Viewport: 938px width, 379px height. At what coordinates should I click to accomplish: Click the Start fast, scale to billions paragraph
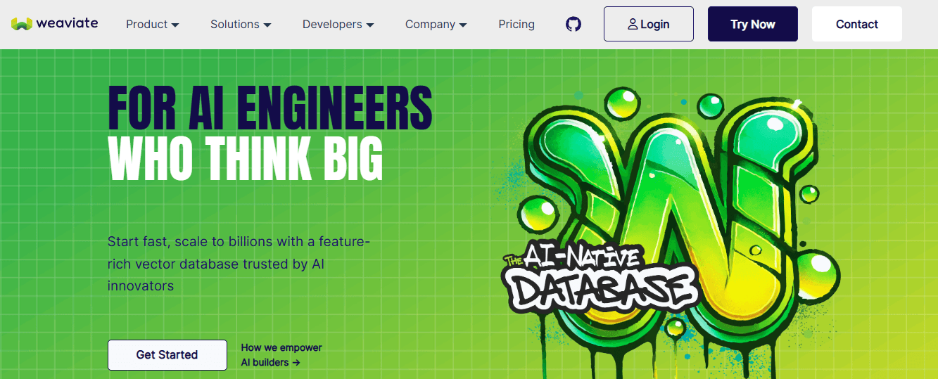[239, 264]
